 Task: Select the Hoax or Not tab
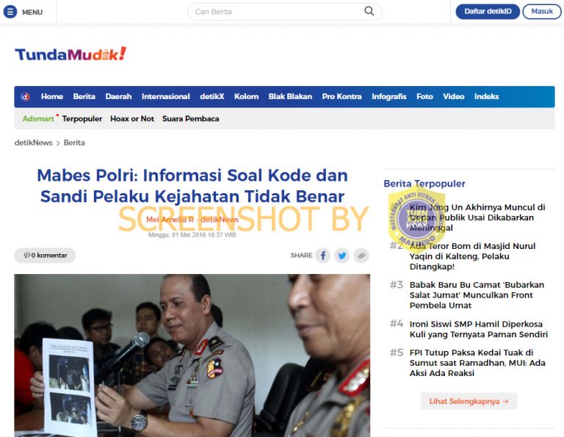[132, 119]
